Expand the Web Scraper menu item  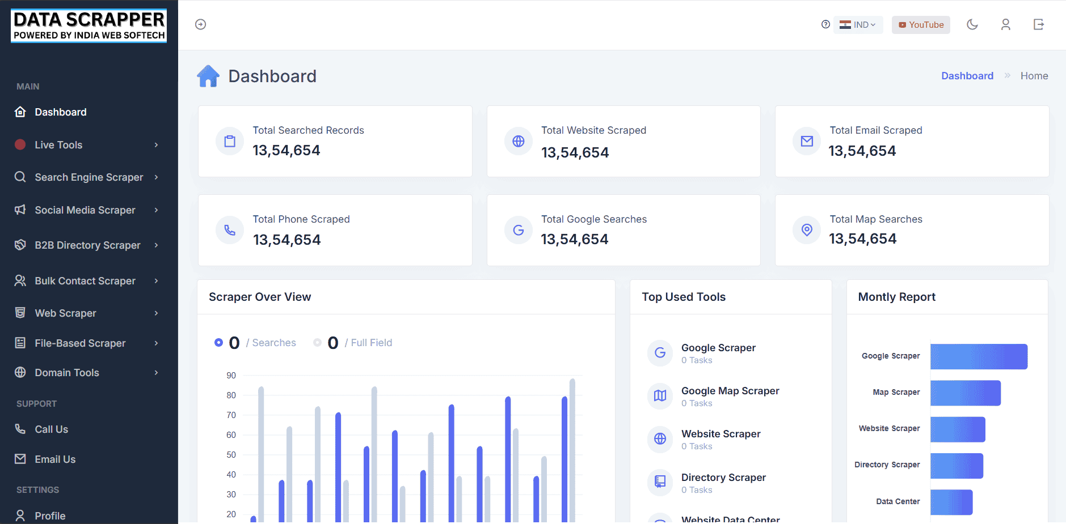pyautogui.click(x=65, y=313)
